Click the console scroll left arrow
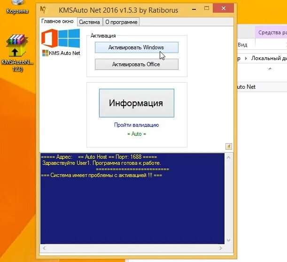This screenshot has width=287, height=262. point(44,248)
